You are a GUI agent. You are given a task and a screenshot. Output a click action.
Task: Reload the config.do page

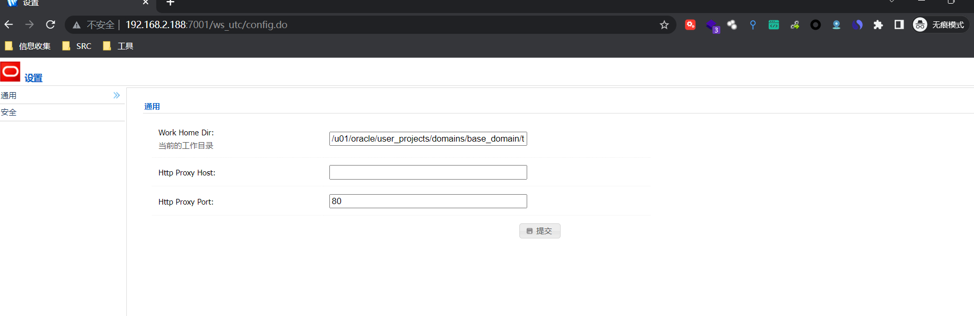tap(51, 24)
